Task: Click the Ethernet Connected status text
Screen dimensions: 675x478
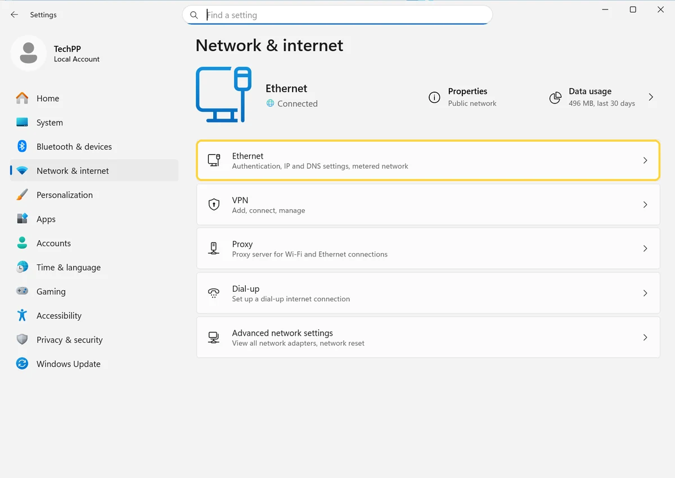Action: pyautogui.click(x=298, y=103)
